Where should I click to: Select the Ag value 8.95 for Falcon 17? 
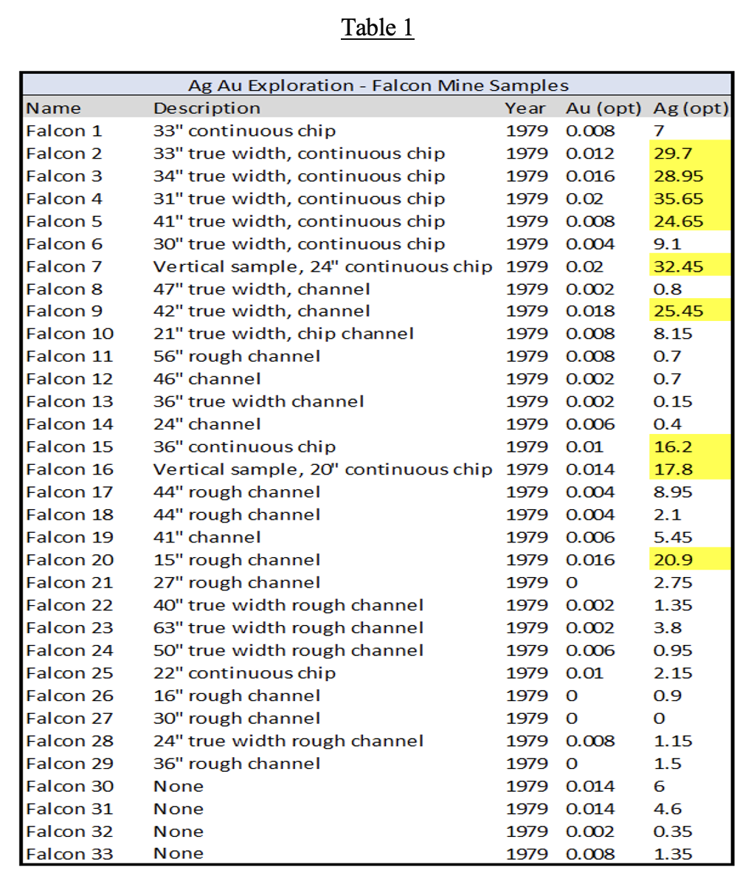[x=672, y=492]
